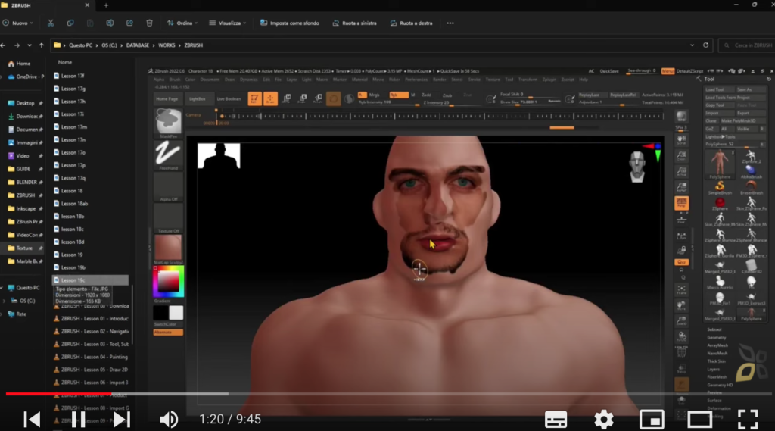Open the Brush menu in ZBrush
775x431 pixels.
(175, 80)
